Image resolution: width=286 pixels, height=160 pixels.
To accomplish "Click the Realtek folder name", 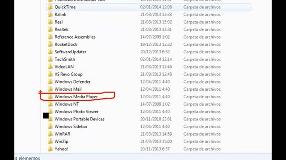I will click(62, 29).
